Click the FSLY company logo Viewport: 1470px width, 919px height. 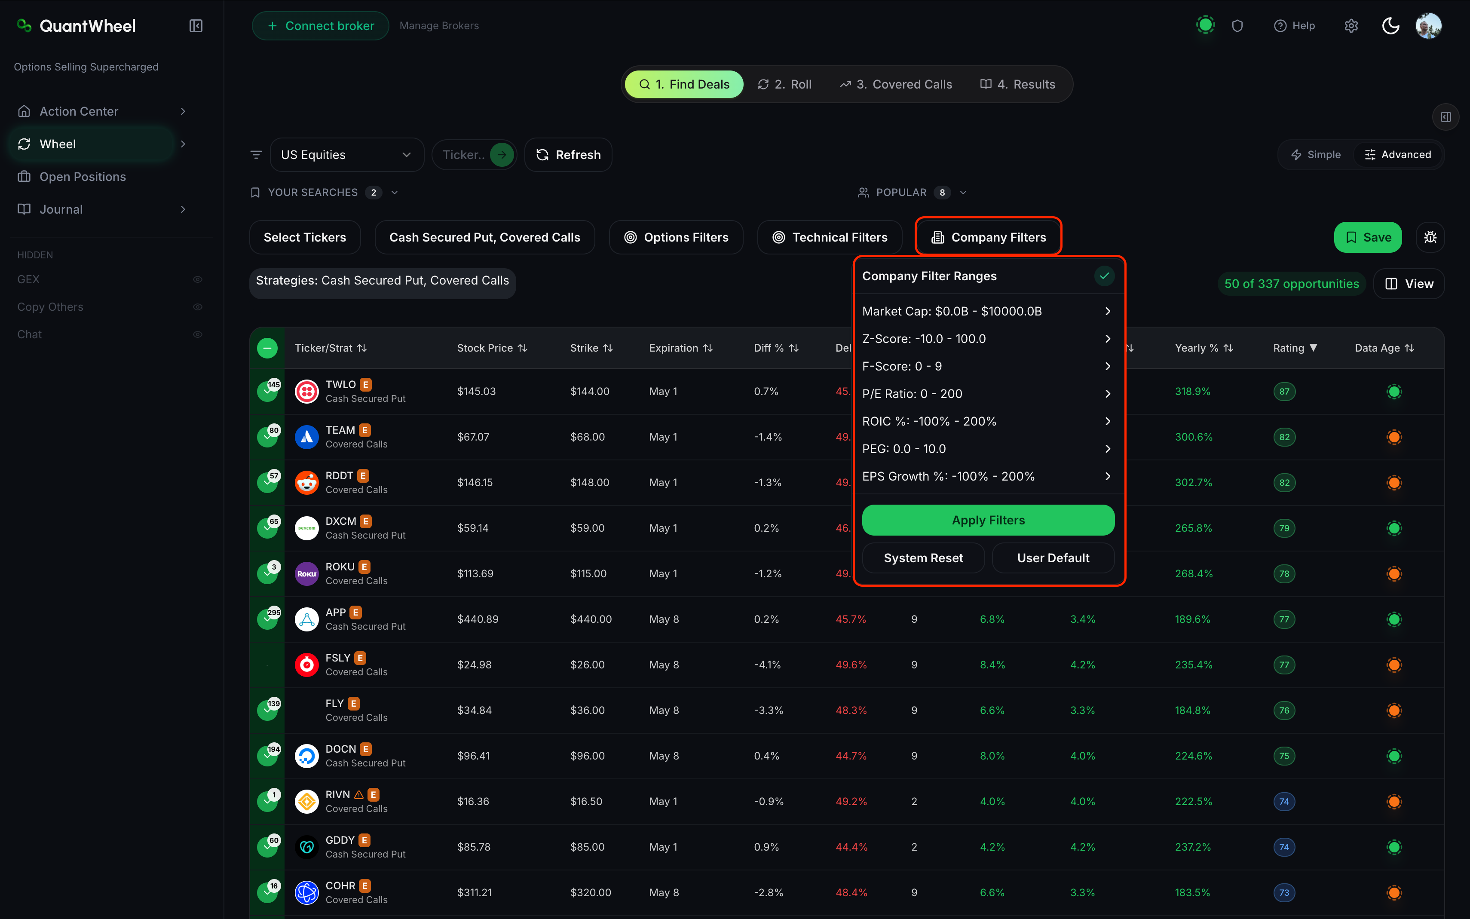307,665
